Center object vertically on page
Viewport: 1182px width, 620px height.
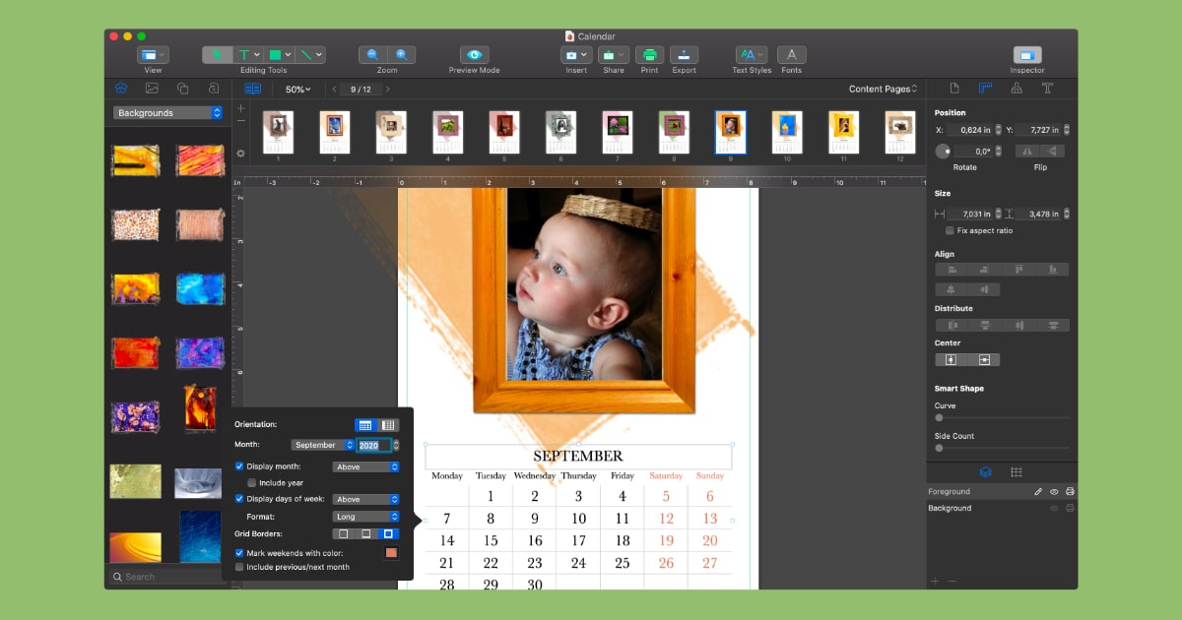point(984,360)
